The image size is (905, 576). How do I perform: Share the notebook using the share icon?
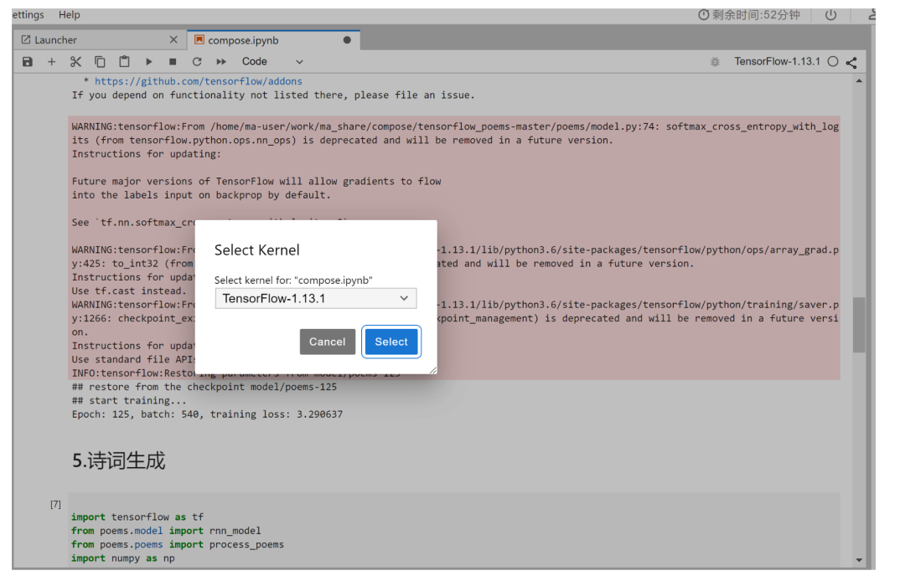click(851, 62)
